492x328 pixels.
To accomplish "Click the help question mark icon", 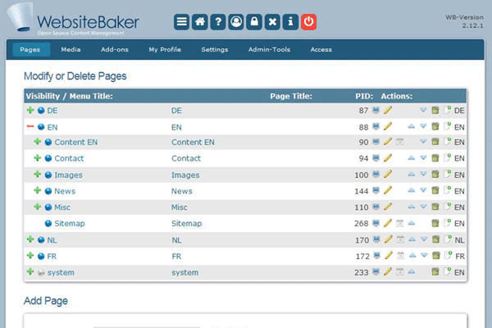I will click(x=217, y=22).
